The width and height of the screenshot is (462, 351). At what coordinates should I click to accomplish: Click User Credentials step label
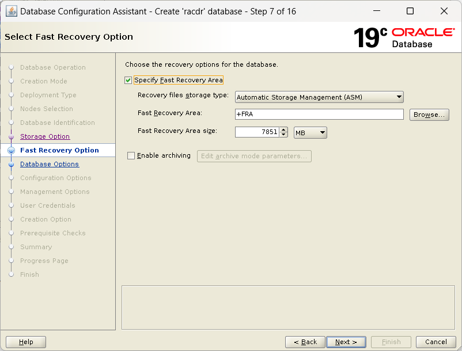tap(48, 205)
